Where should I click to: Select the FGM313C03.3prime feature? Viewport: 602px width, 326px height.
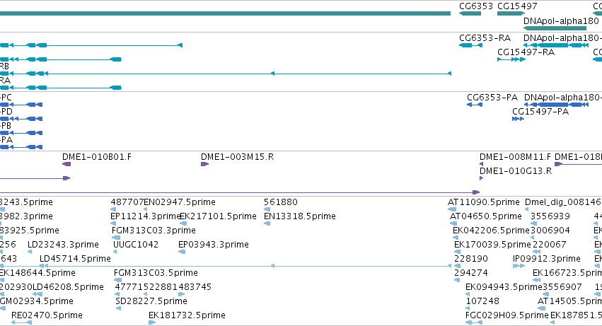[115, 238]
